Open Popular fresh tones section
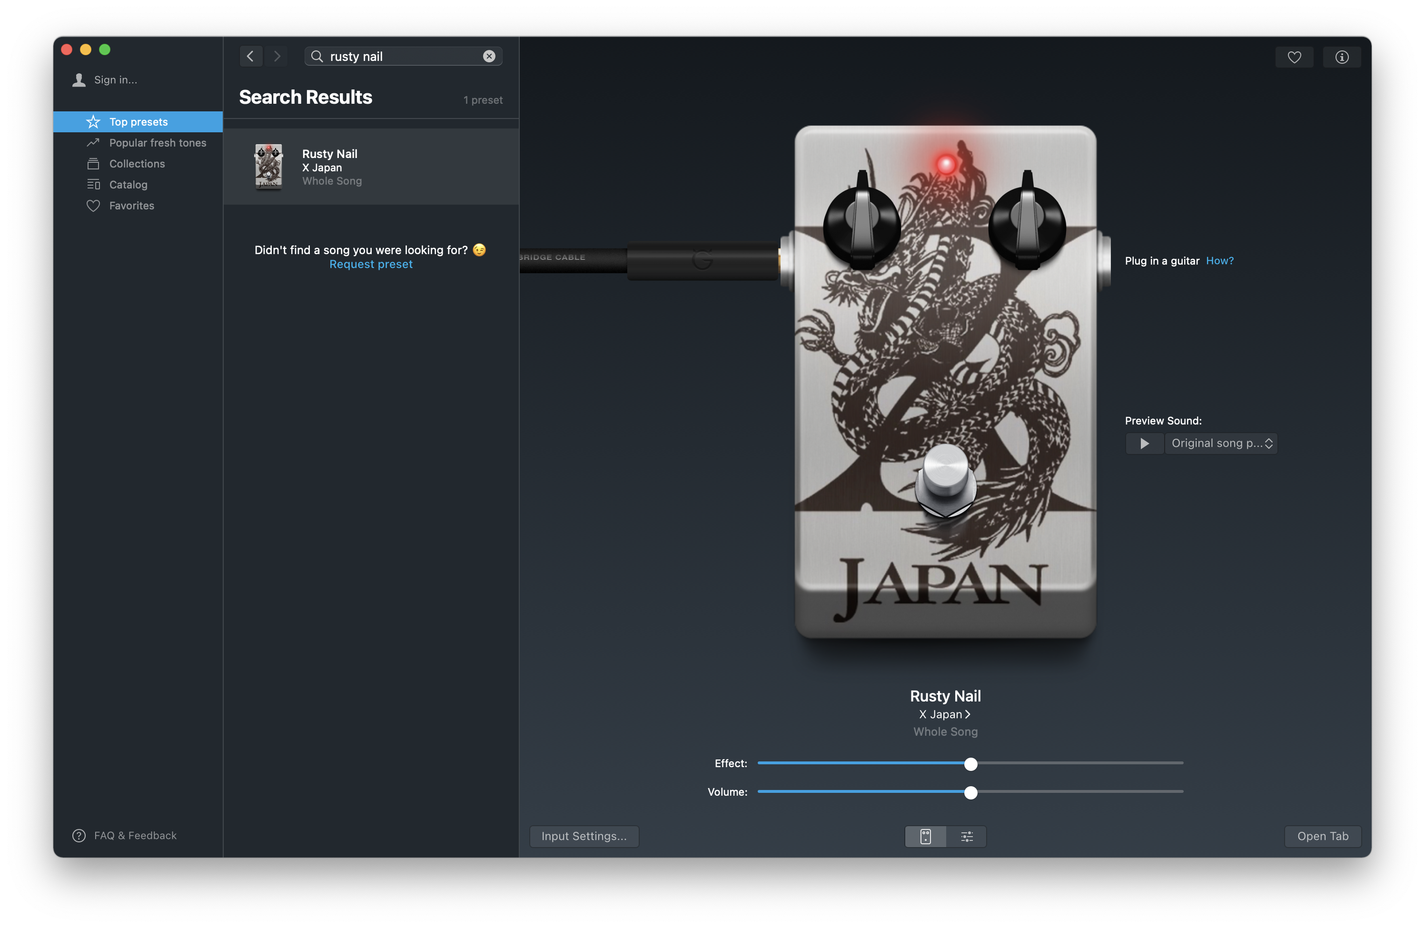This screenshot has height=928, width=1425. 158,142
